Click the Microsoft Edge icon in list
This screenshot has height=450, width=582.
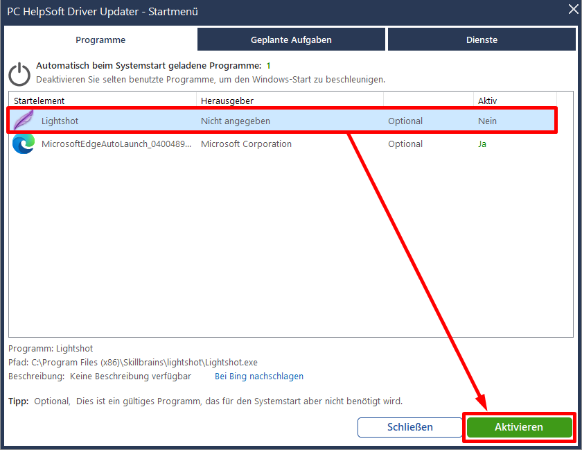click(24, 144)
